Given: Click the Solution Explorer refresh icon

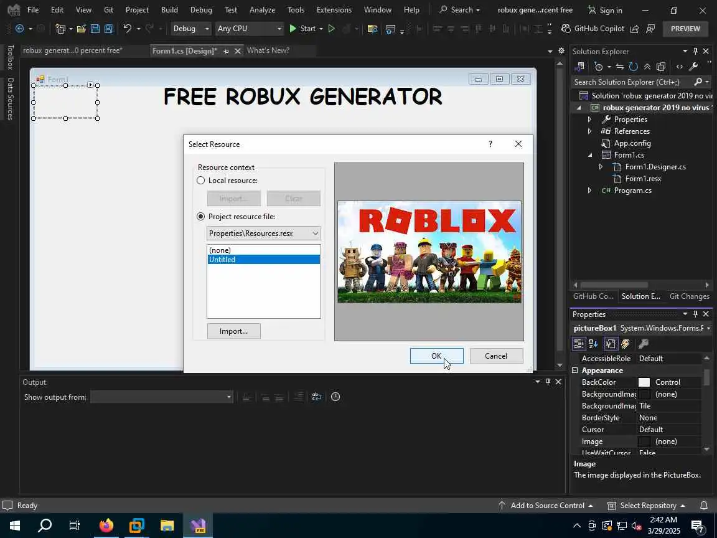Looking at the screenshot, I should [x=634, y=67].
